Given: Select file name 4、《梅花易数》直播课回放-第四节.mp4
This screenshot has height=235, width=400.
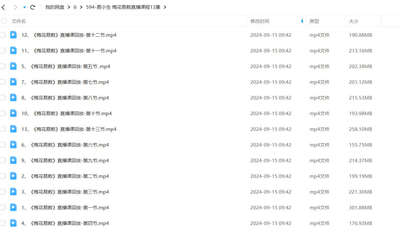Looking at the screenshot, I should tap(65, 223).
